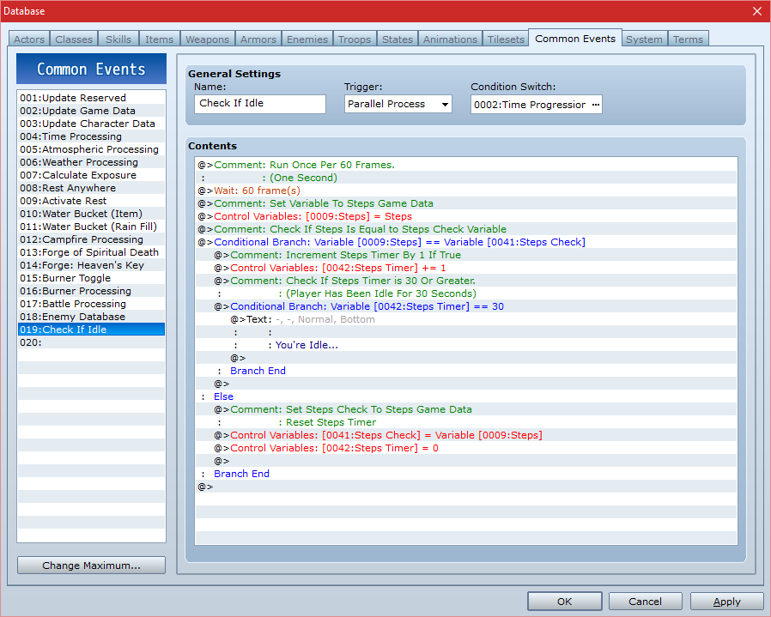Select the Common Events tab

[x=575, y=39]
